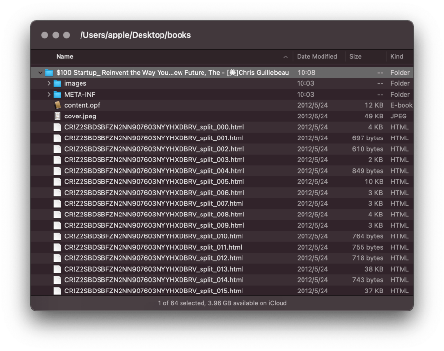Select the split_015.html file name
Viewport: 444px width, 351px height.
(154, 291)
